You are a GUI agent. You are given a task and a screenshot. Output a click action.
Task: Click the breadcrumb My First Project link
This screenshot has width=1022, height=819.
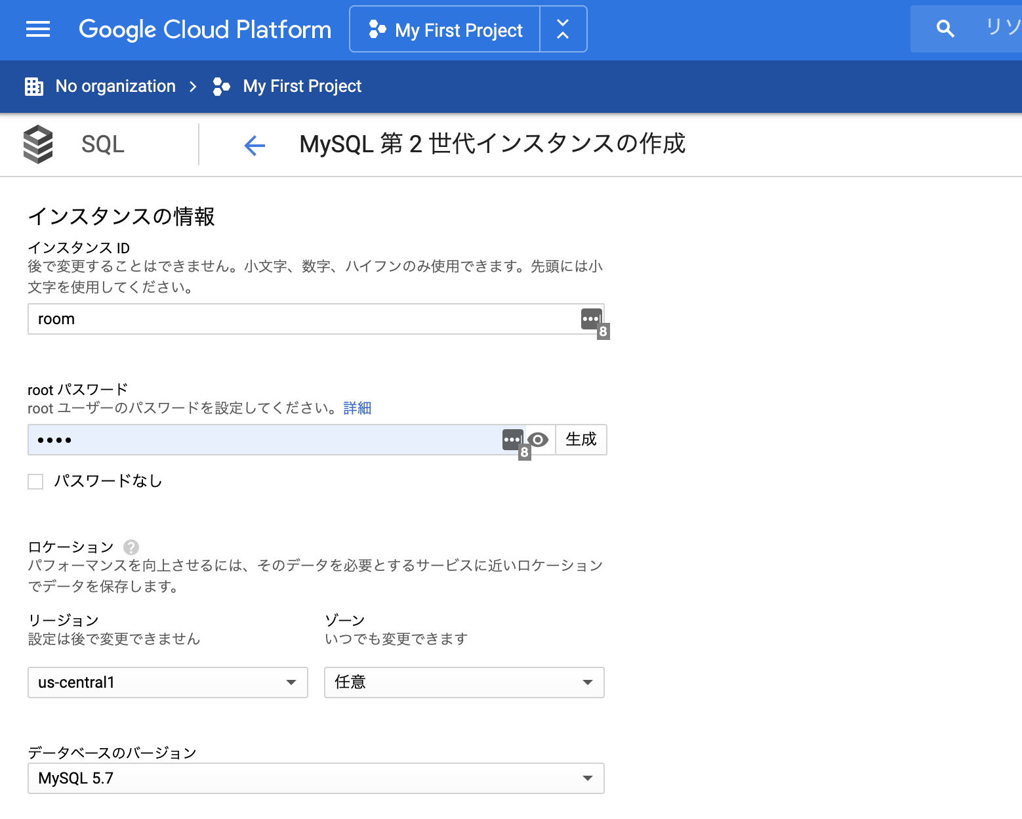click(x=302, y=86)
